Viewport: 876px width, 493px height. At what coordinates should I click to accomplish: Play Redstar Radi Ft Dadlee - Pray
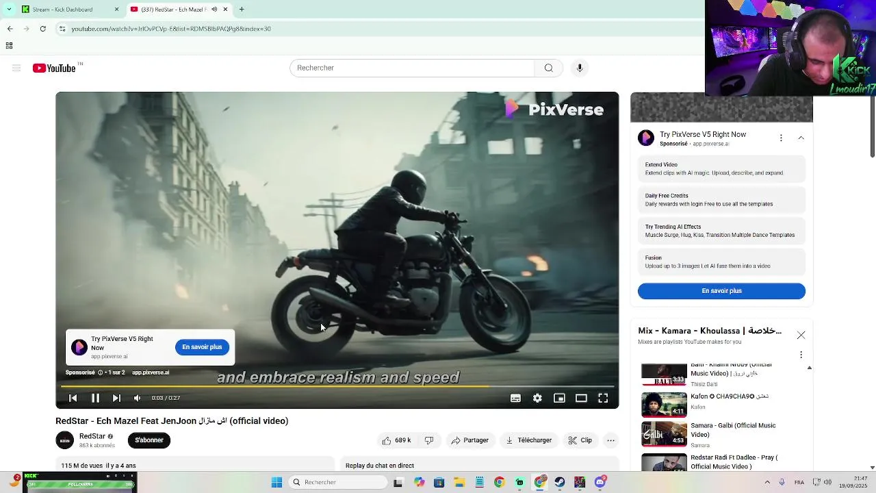[721, 462]
